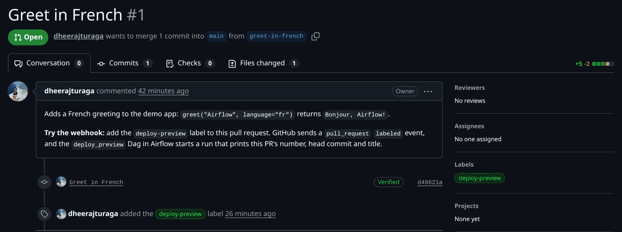Click the deploy-preview label in the sidebar

coord(480,178)
